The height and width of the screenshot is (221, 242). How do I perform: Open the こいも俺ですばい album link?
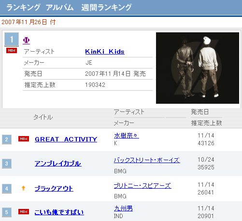coord(59,212)
